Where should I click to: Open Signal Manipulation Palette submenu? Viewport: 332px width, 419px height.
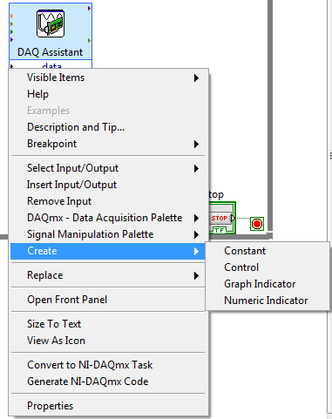[x=108, y=234]
